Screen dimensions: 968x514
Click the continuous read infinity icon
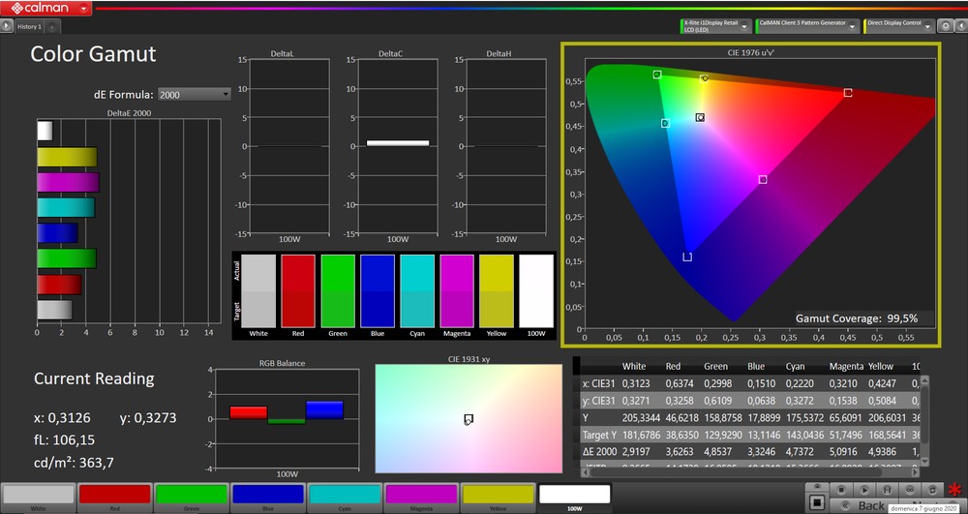click(909, 490)
